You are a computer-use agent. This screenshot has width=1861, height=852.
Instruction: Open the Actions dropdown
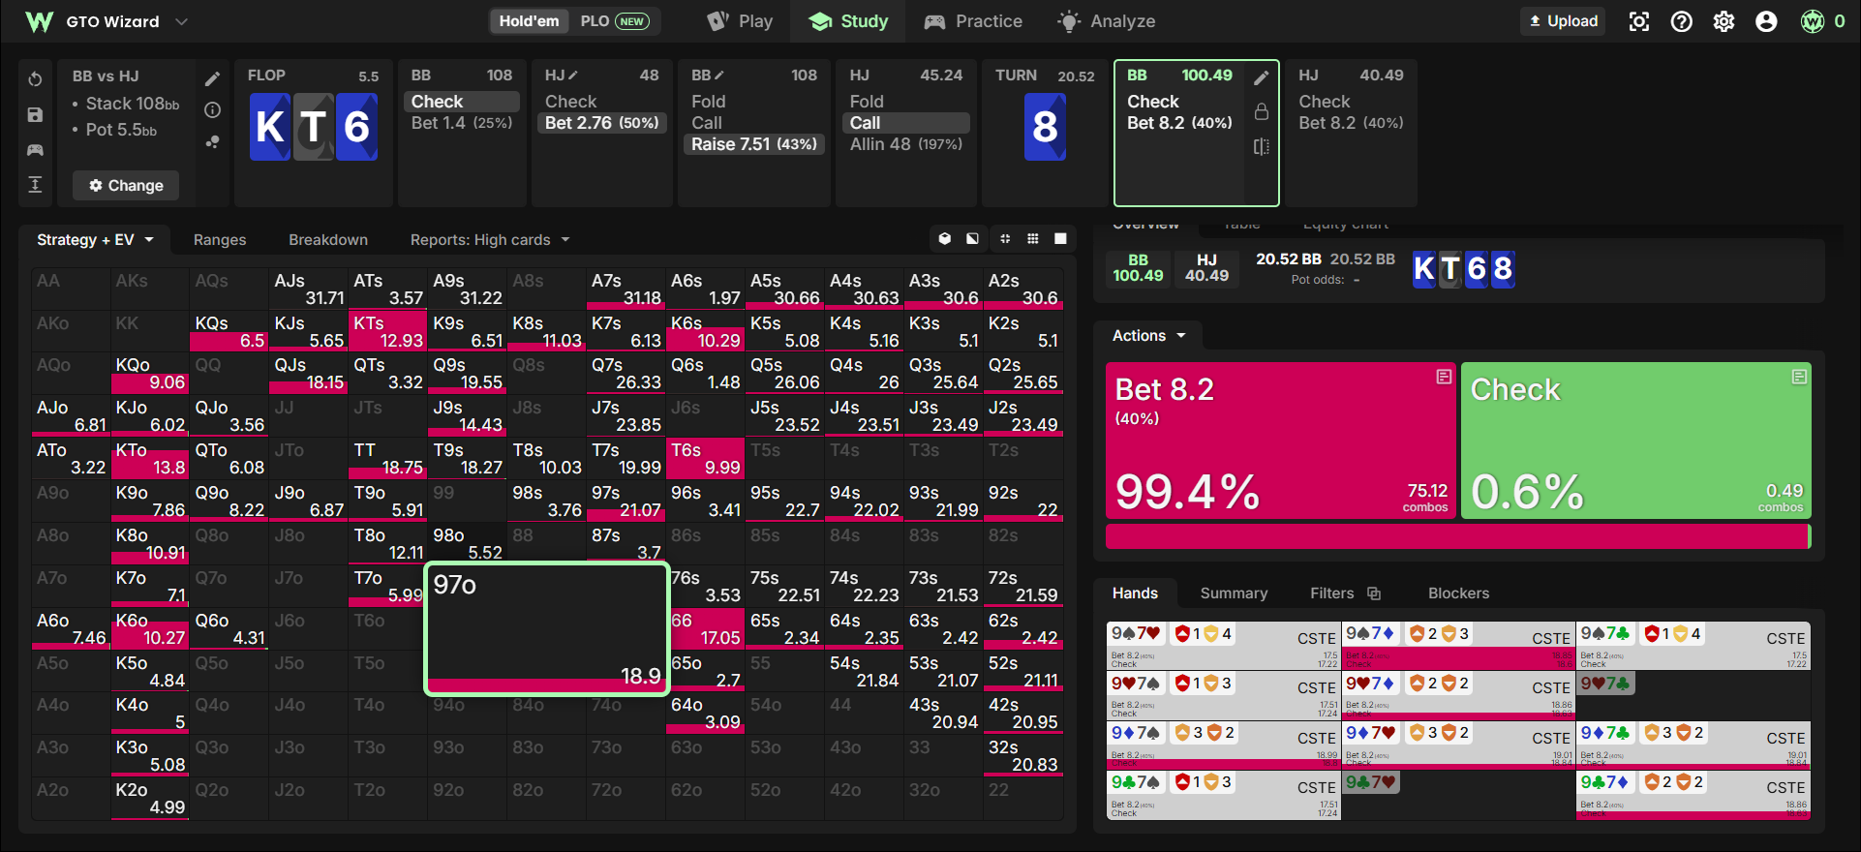[x=1149, y=336]
